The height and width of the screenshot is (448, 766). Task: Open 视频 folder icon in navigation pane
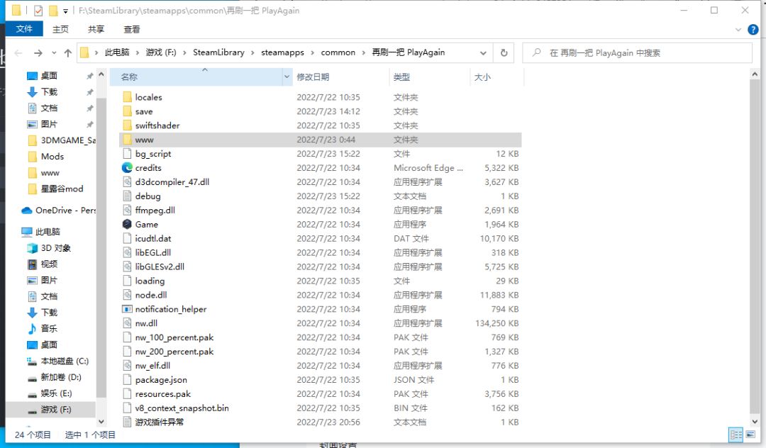[x=32, y=264]
